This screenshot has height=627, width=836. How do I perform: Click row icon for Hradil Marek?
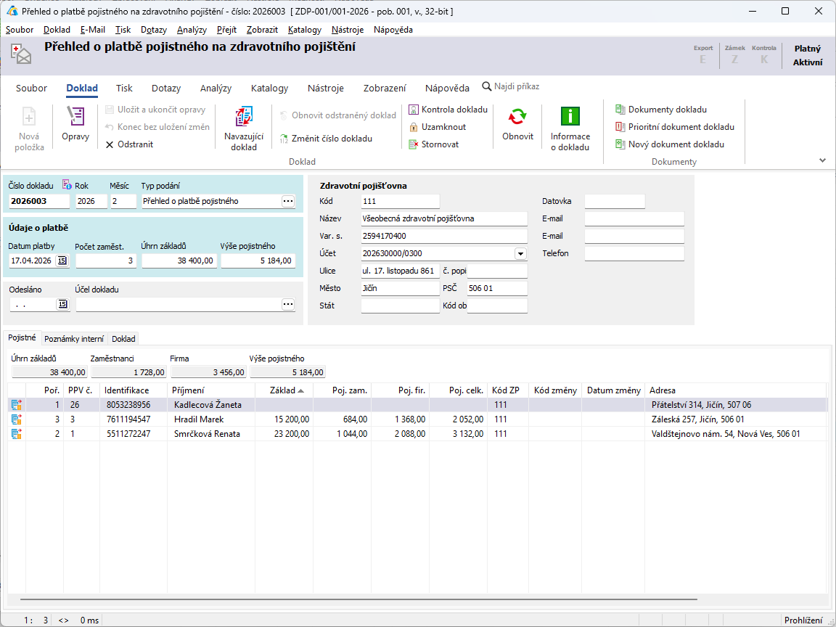pos(16,419)
